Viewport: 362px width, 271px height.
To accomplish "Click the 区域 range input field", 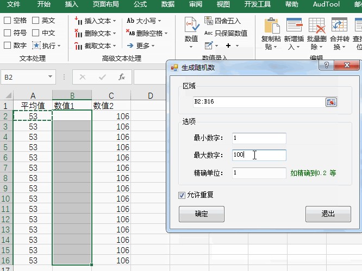I will pyautogui.click(x=259, y=102).
